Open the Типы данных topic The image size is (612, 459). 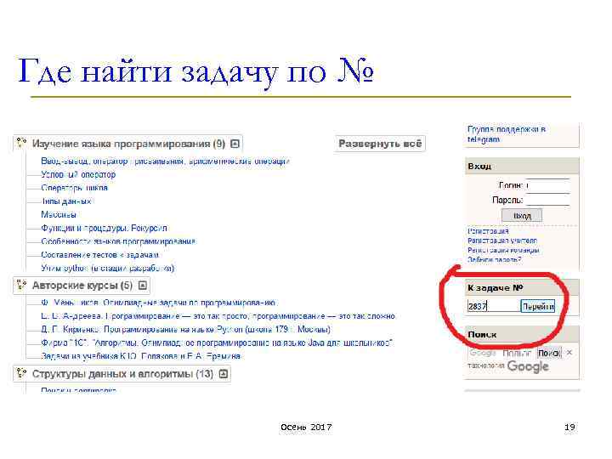pos(66,201)
